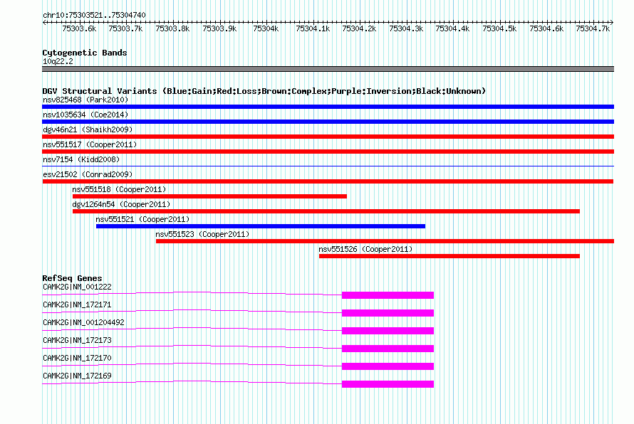Click the dgv46n21 (Shaikh2009) label
This screenshot has width=634, height=424.
point(88,129)
